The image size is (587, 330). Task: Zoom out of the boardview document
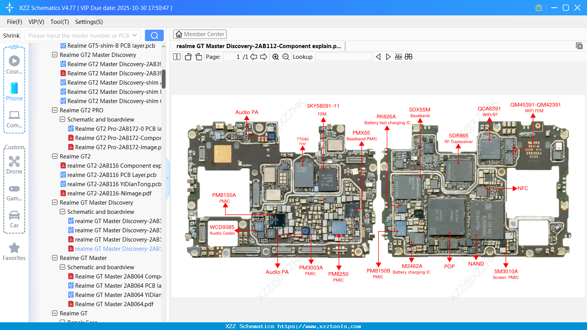(x=286, y=57)
